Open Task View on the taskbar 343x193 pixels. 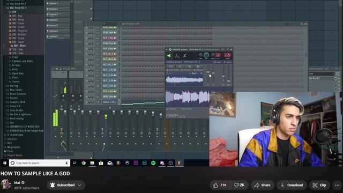(74, 163)
